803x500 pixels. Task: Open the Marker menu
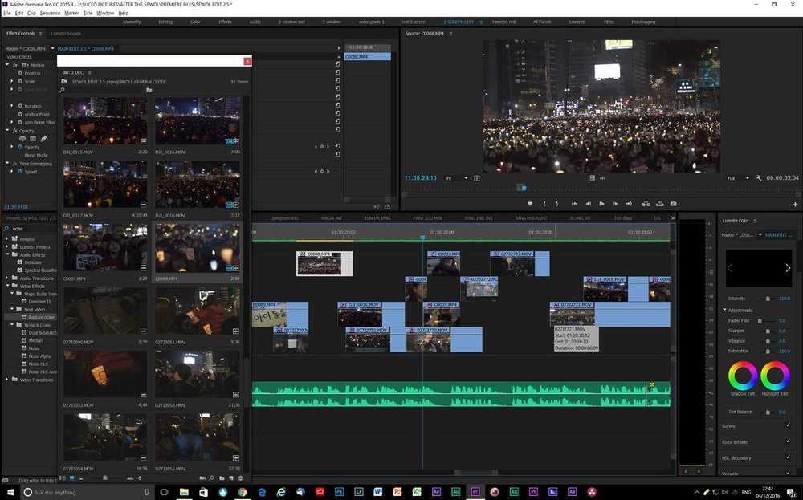[71, 13]
